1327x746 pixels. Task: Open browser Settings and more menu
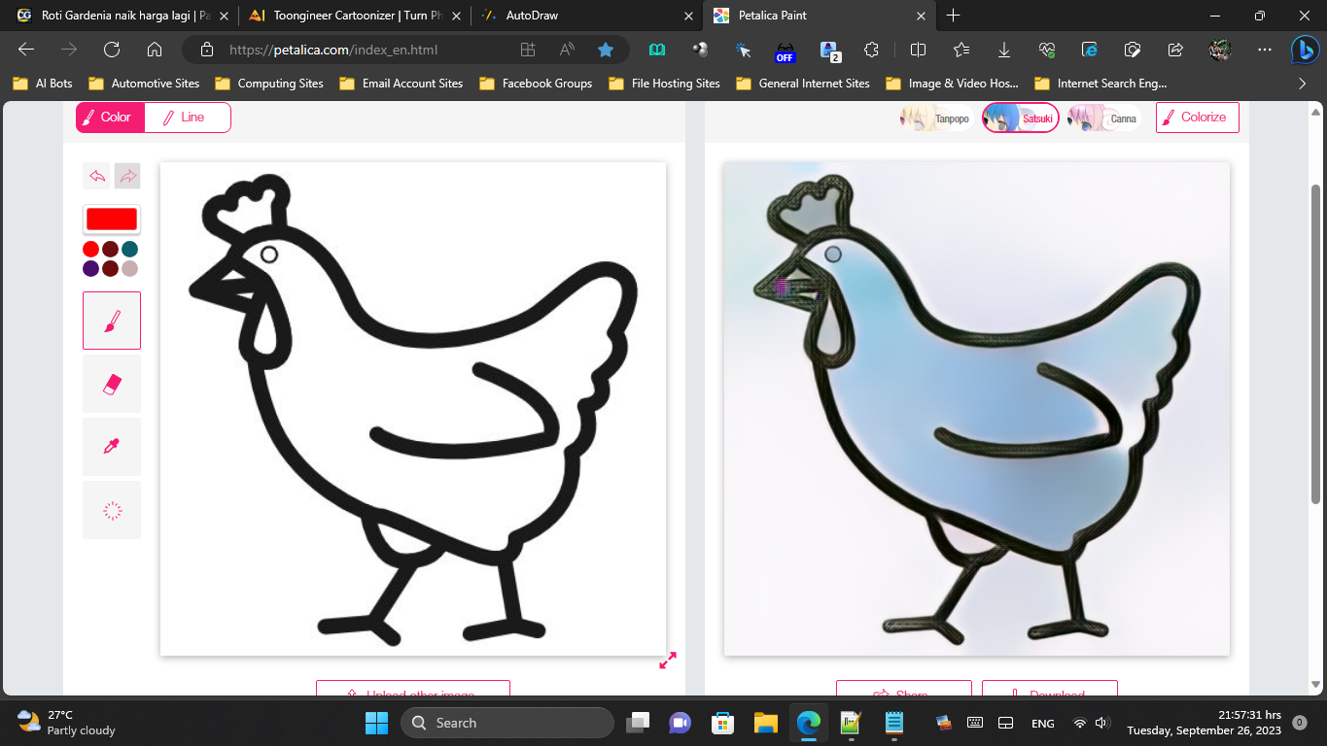click(1264, 50)
